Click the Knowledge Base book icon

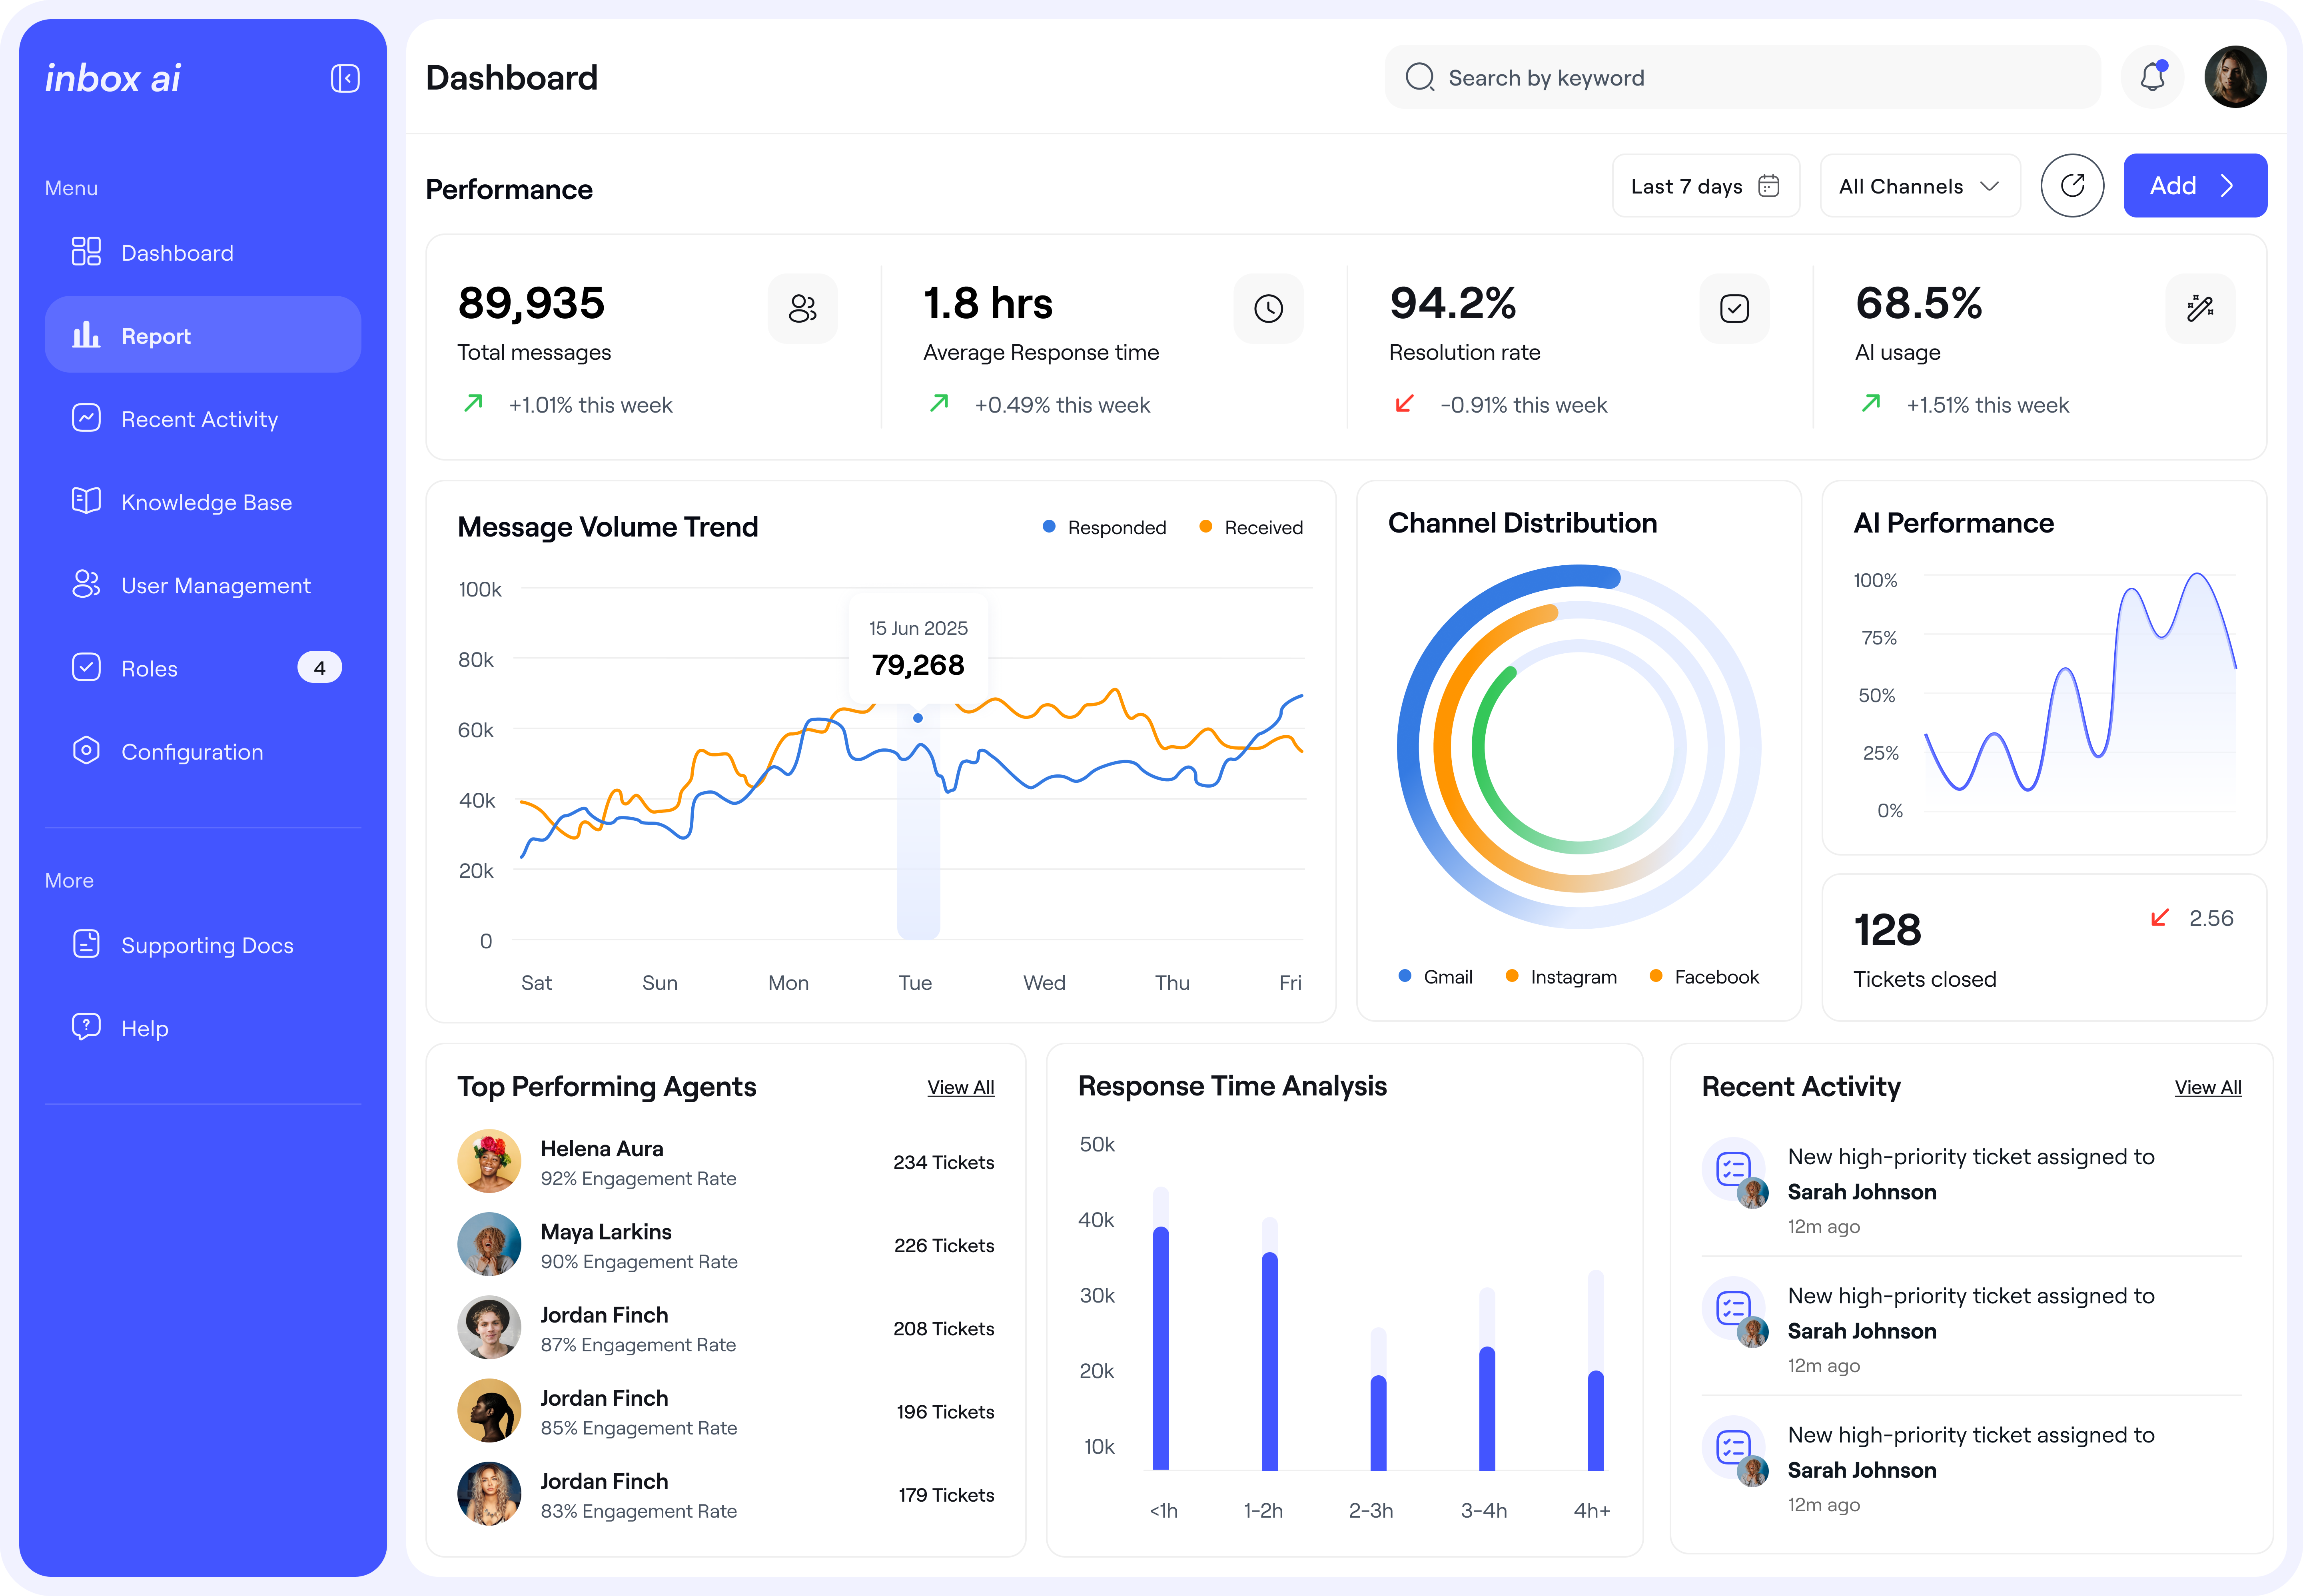[x=86, y=500]
